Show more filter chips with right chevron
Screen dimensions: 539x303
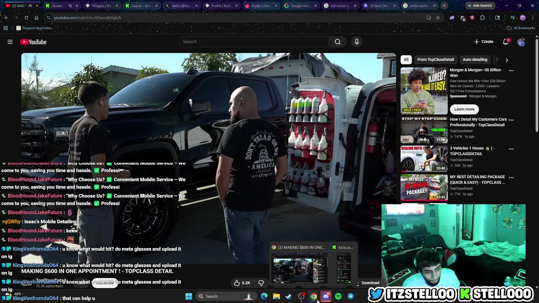coord(507,60)
